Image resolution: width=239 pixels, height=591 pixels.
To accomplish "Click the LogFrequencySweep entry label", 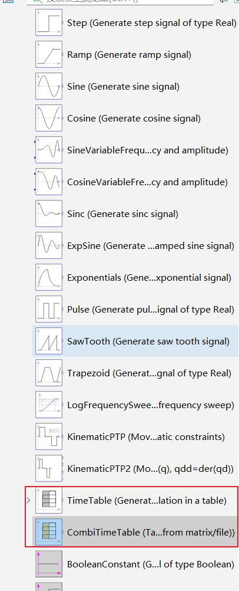I will (151, 405).
